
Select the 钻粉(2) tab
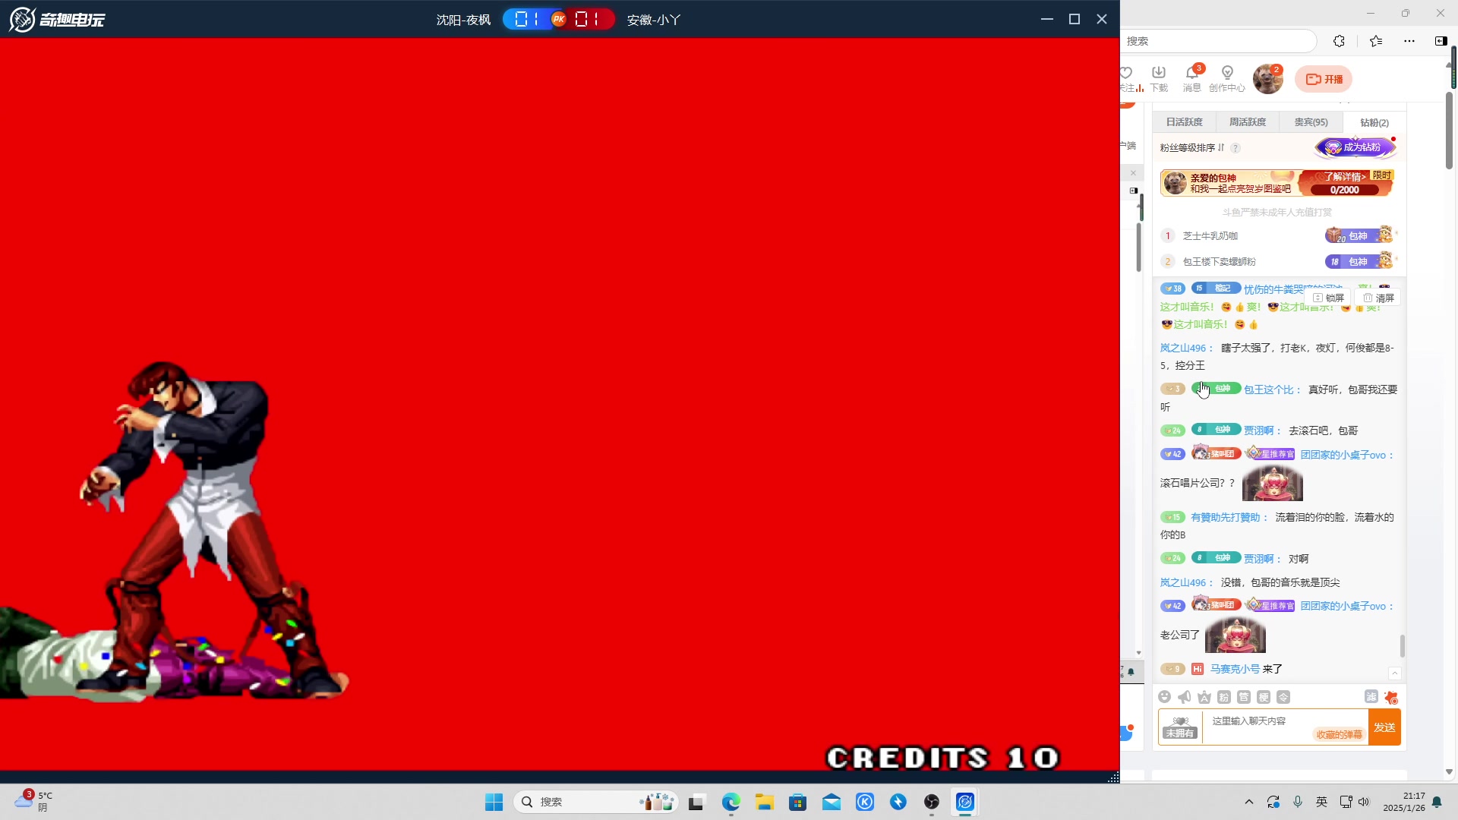tap(1374, 122)
